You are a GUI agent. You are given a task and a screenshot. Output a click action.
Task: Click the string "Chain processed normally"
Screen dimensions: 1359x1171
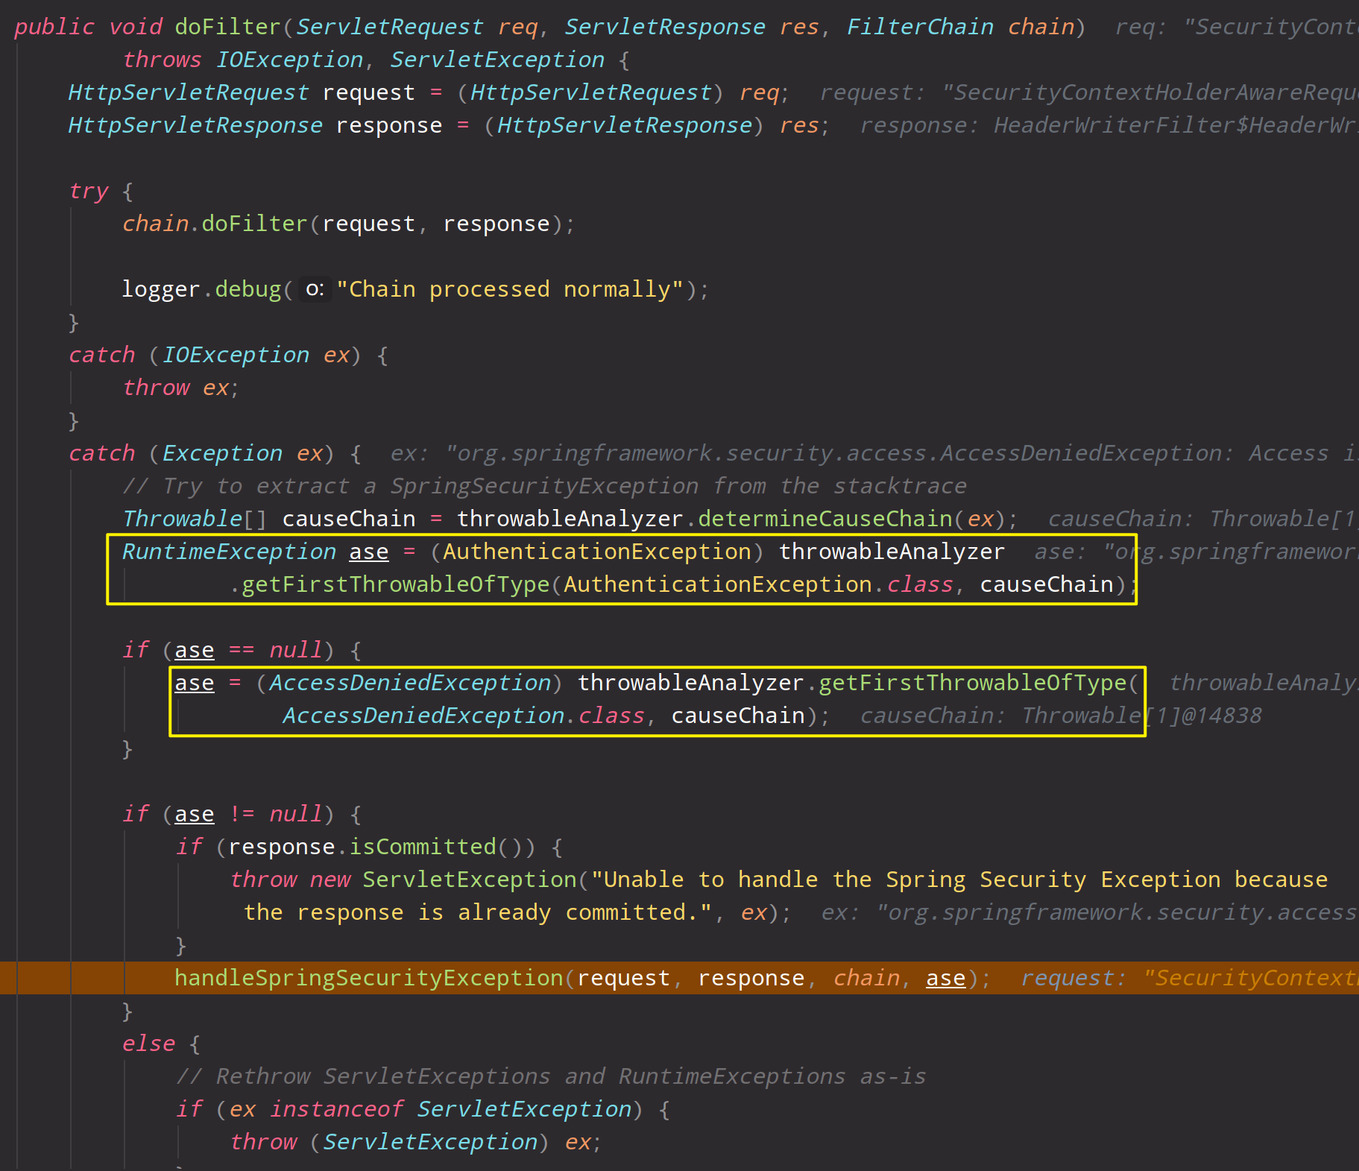[x=510, y=289]
